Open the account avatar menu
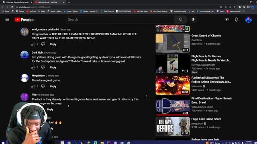 248,20
